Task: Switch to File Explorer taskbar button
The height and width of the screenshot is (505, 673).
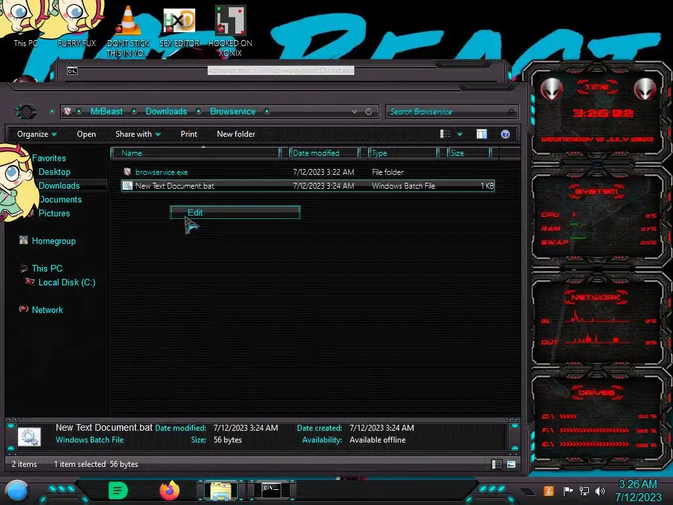Action: point(221,491)
